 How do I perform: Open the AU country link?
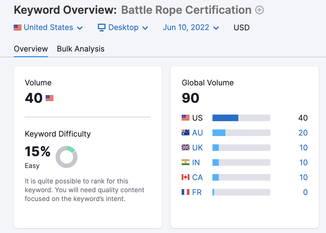point(197,133)
